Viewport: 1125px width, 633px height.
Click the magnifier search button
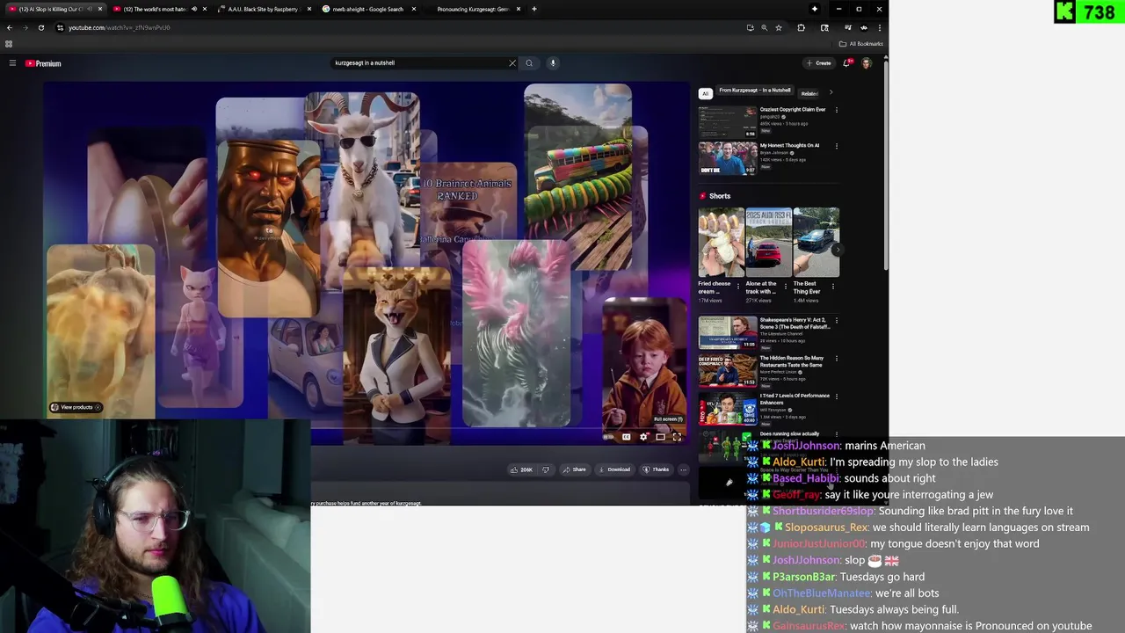pyautogui.click(x=529, y=63)
